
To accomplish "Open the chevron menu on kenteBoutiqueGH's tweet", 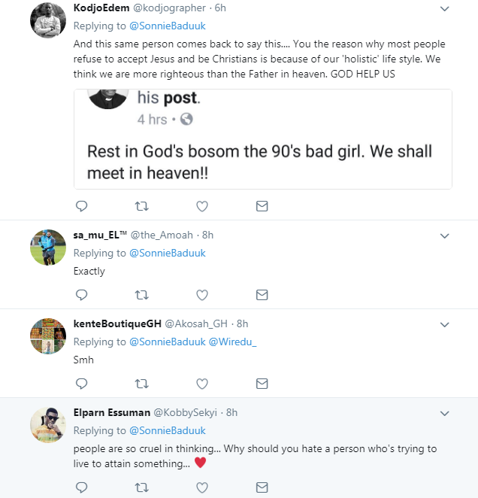I will (444, 324).
